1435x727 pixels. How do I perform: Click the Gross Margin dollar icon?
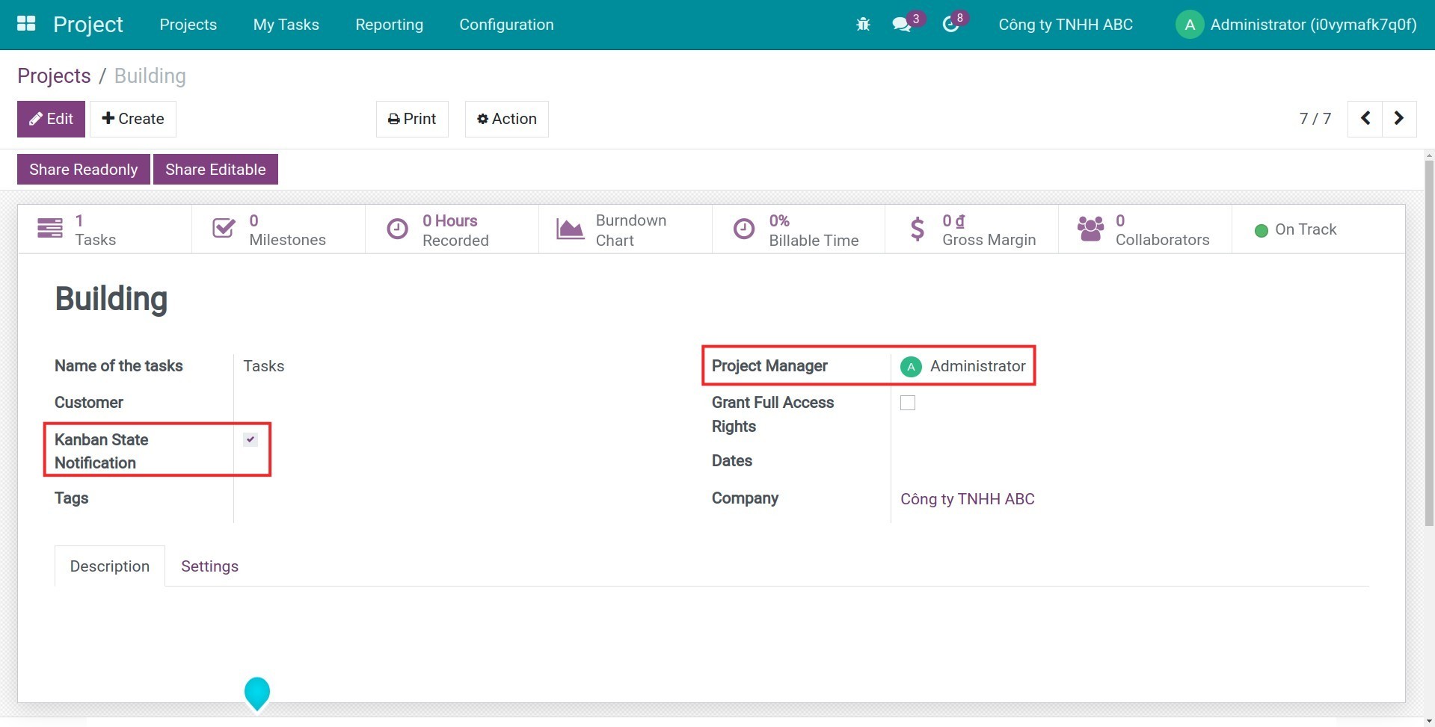[x=917, y=229]
